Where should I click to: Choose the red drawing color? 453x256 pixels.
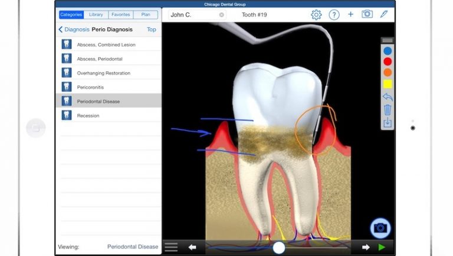coord(388,61)
